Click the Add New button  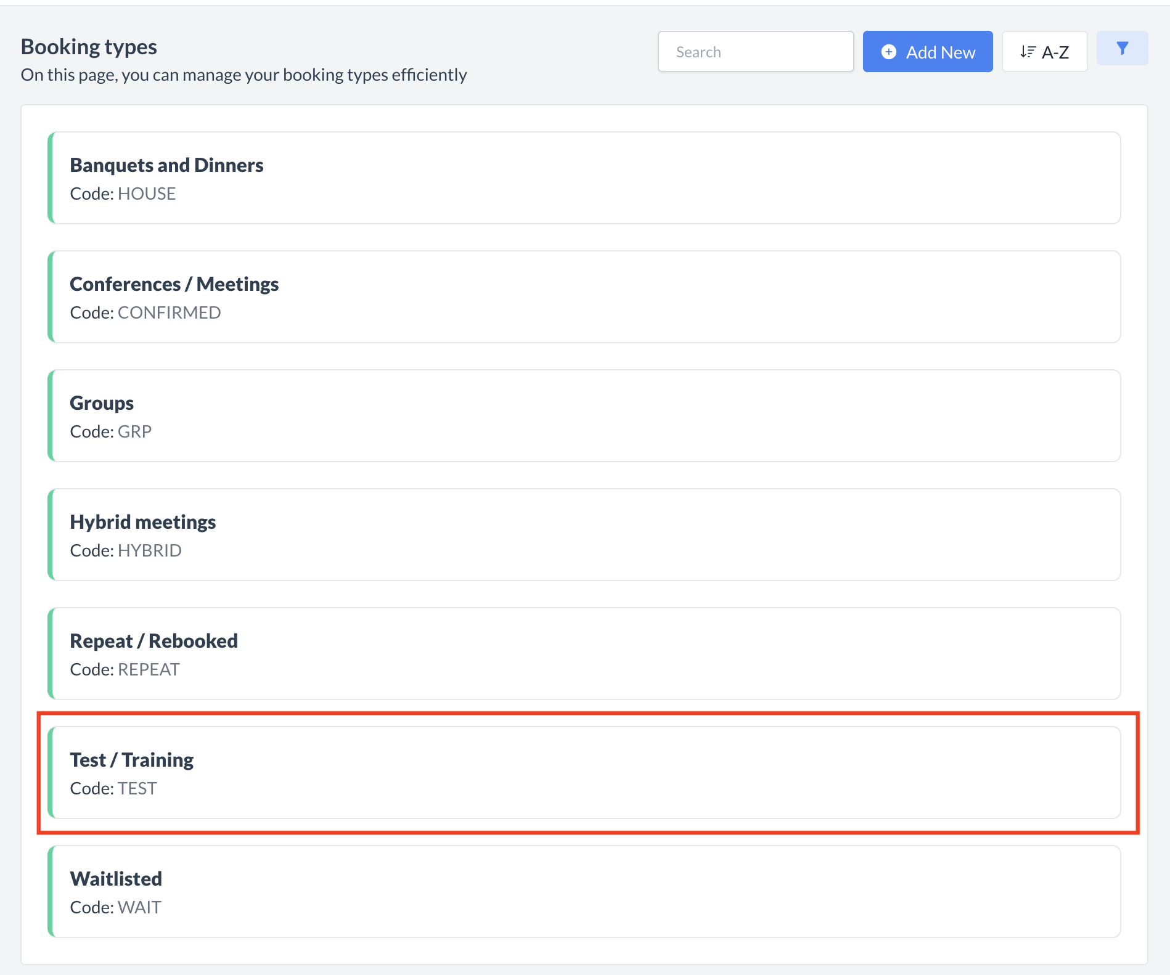[x=927, y=52]
